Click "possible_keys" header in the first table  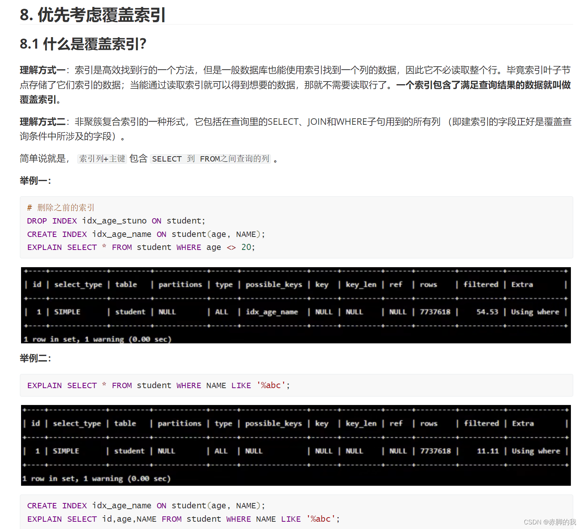(274, 284)
